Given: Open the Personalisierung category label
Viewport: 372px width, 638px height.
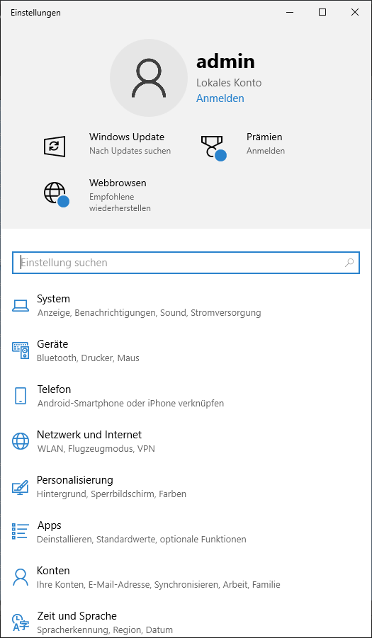Looking at the screenshot, I should (x=75, y=480).
